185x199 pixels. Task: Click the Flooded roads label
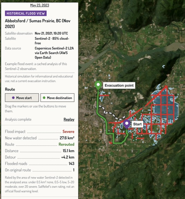coord(16,164)
